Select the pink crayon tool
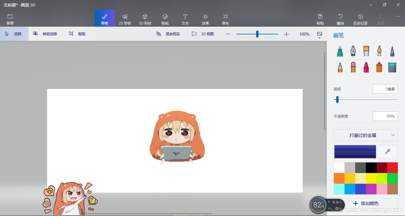Image resolution: width=405 pixels, height=216 pixels. click(x=366, y=67)
